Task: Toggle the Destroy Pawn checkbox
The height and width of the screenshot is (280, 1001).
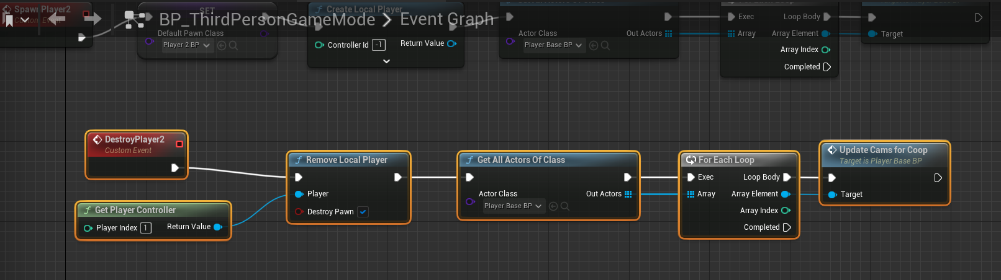Action: coord(363,212)
